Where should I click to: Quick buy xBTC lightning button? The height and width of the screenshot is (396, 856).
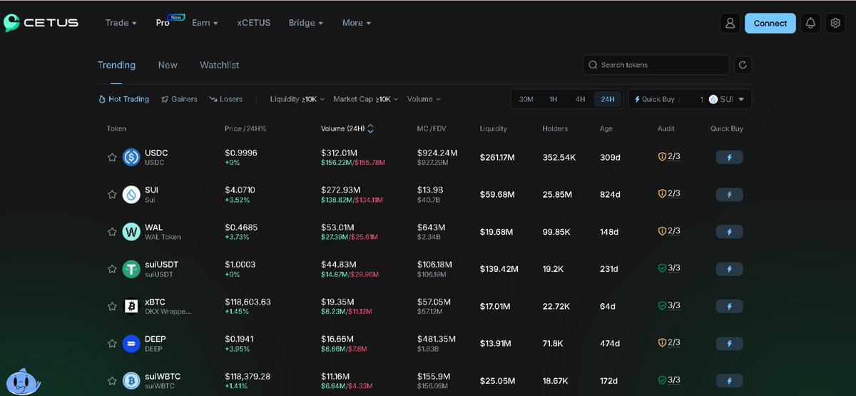click(729, 306)
